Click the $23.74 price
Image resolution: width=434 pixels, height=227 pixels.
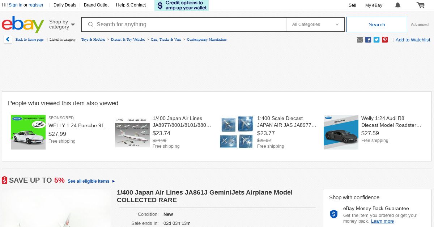(161, 133)
